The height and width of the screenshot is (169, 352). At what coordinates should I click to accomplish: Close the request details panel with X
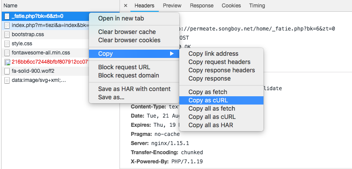point(126,6)
